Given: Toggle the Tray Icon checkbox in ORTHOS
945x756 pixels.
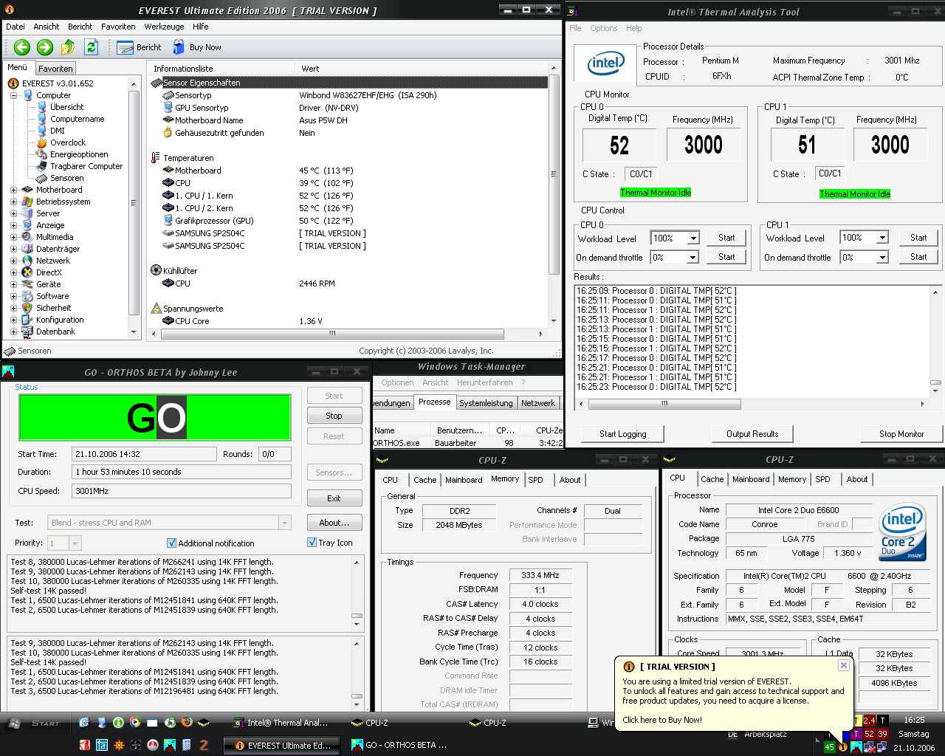Looking at the screenshot, I should point(312,542).
